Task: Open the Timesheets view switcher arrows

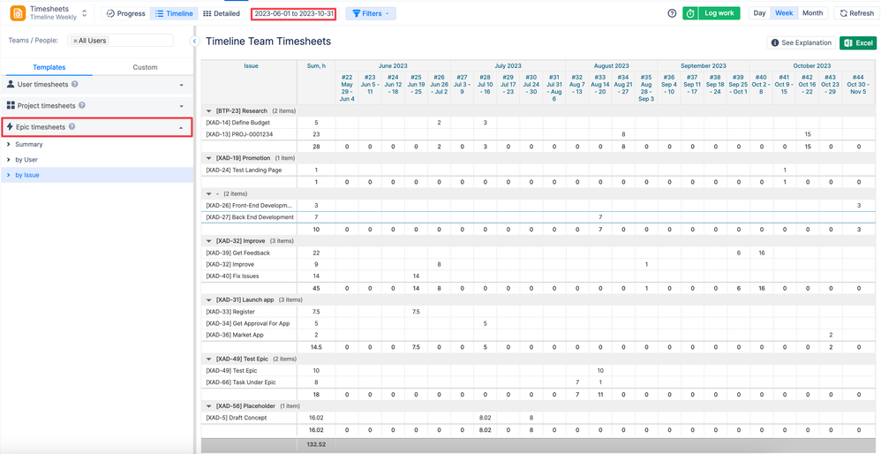Action: point(84,13)
